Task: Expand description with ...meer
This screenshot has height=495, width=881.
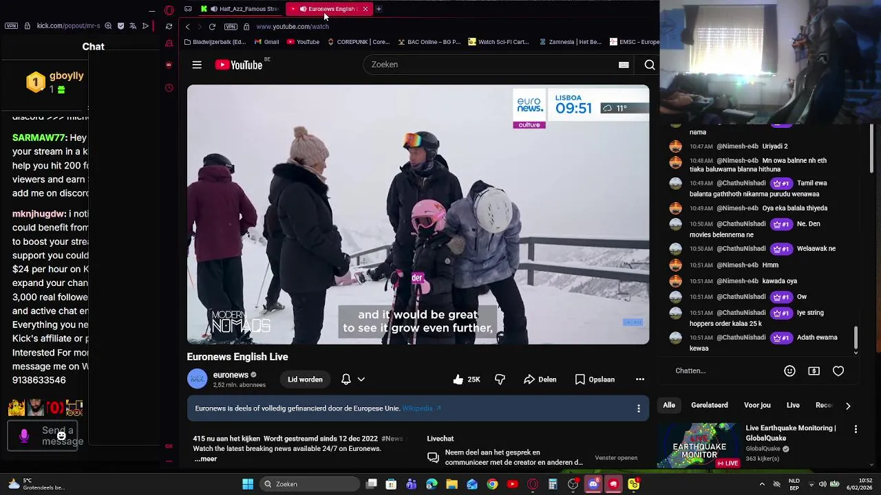Action: pyautogui.click(x=205, y=459)
